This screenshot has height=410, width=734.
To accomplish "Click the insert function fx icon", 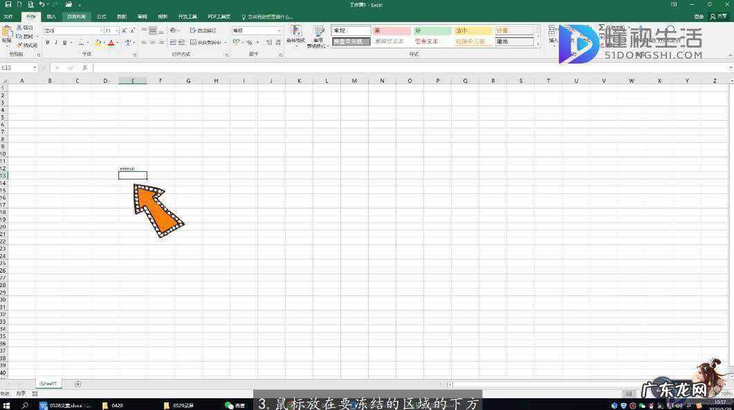I will click(x=85, y=68).
